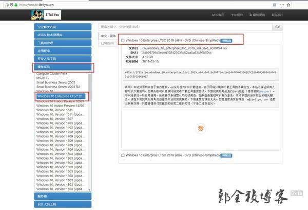Open the RSS 最新更新 feed link
This screenshot has height=210, width=308.
point(257,15)
